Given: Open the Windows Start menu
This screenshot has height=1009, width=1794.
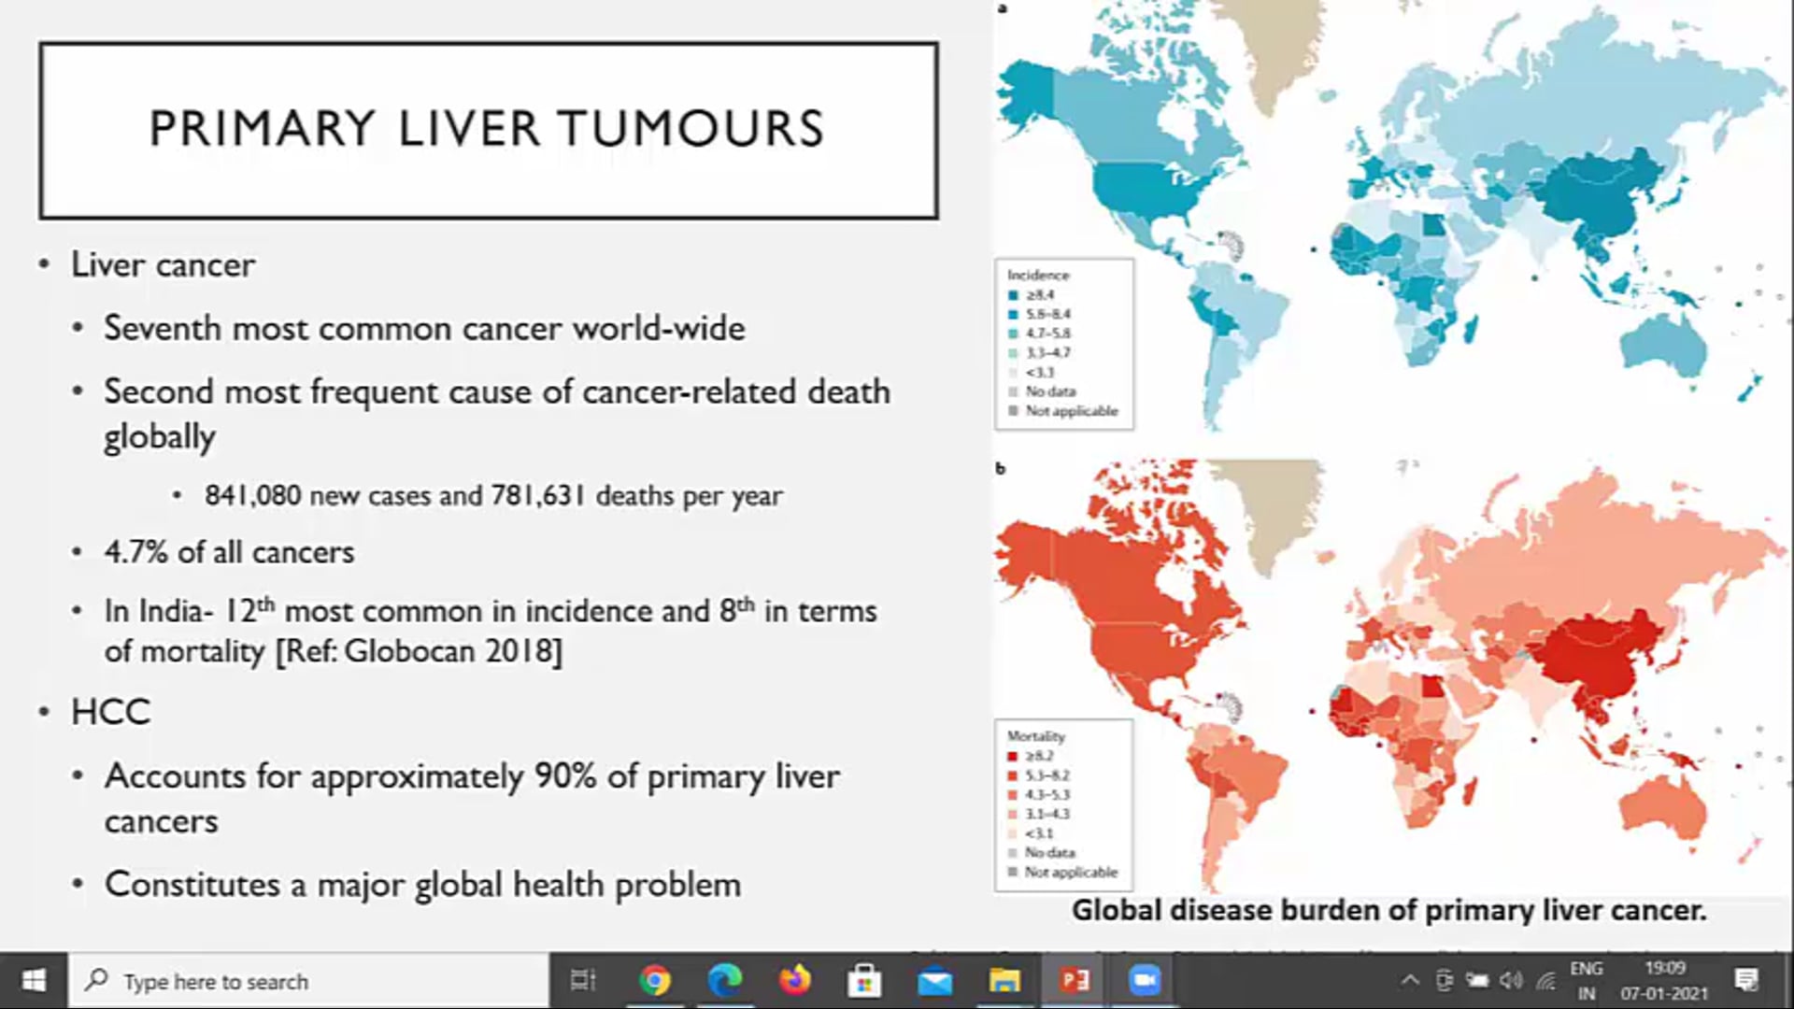Looking at the screenshot, I should point(34,981).
